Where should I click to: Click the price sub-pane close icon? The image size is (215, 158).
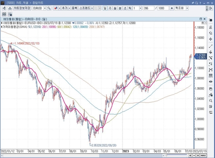(205, 23)
